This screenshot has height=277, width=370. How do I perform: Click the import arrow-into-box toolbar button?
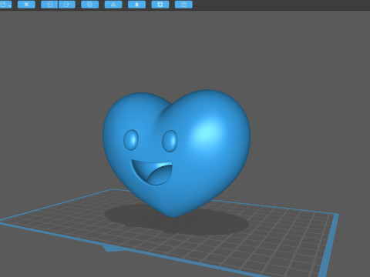point(49,5)
